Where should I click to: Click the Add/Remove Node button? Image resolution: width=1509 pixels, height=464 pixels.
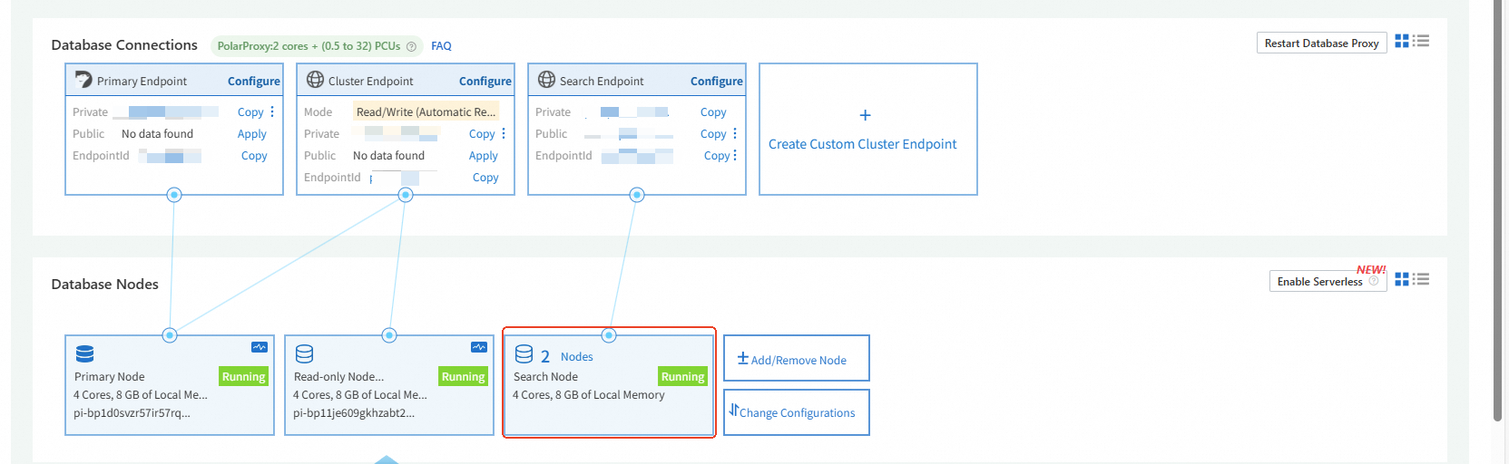797,358
